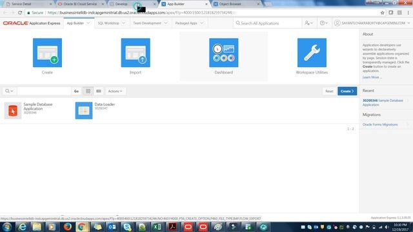The height and width of the screenshot is (232, 413).
Task: Open the Create application icon
Action: (x=47, y=53)
